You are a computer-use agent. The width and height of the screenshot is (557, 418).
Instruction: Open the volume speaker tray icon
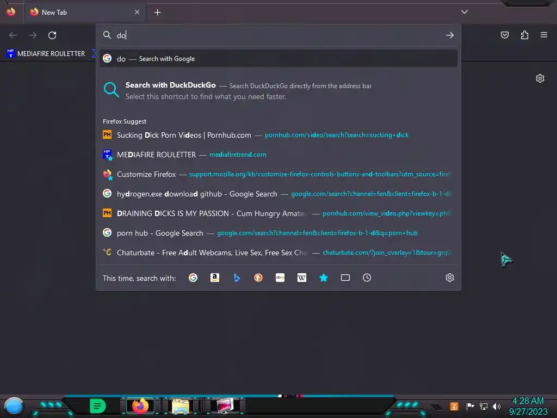tap(497, 406)
